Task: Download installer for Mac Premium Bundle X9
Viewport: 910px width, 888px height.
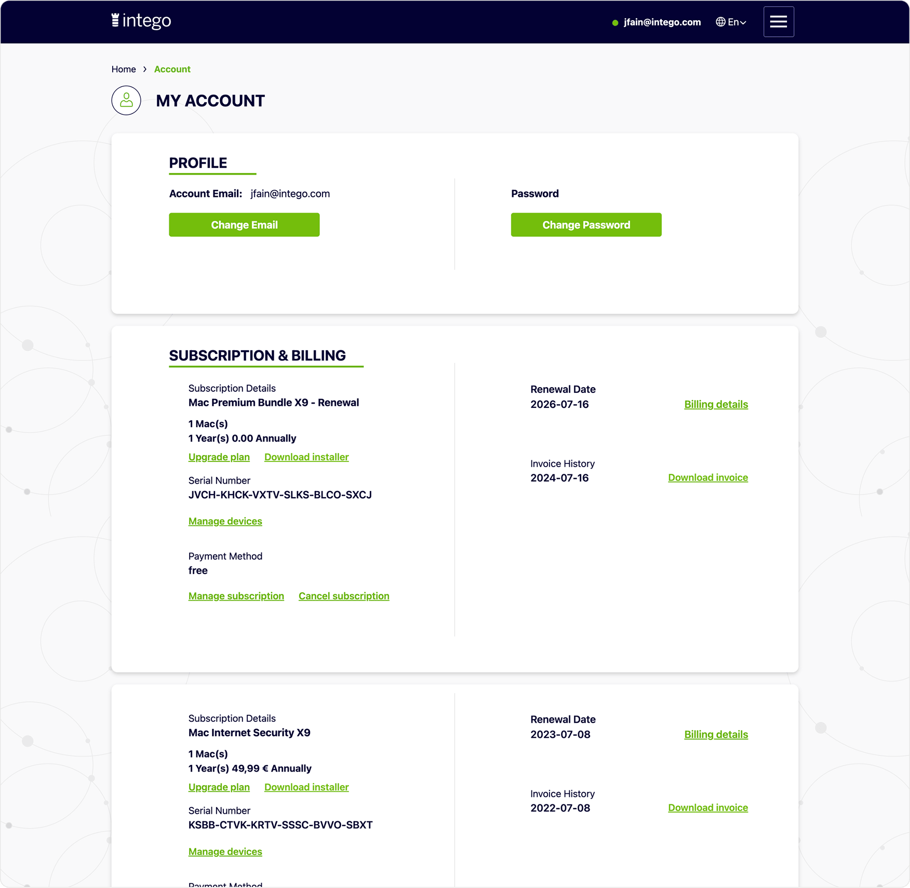Action: [x=306, y=457]
